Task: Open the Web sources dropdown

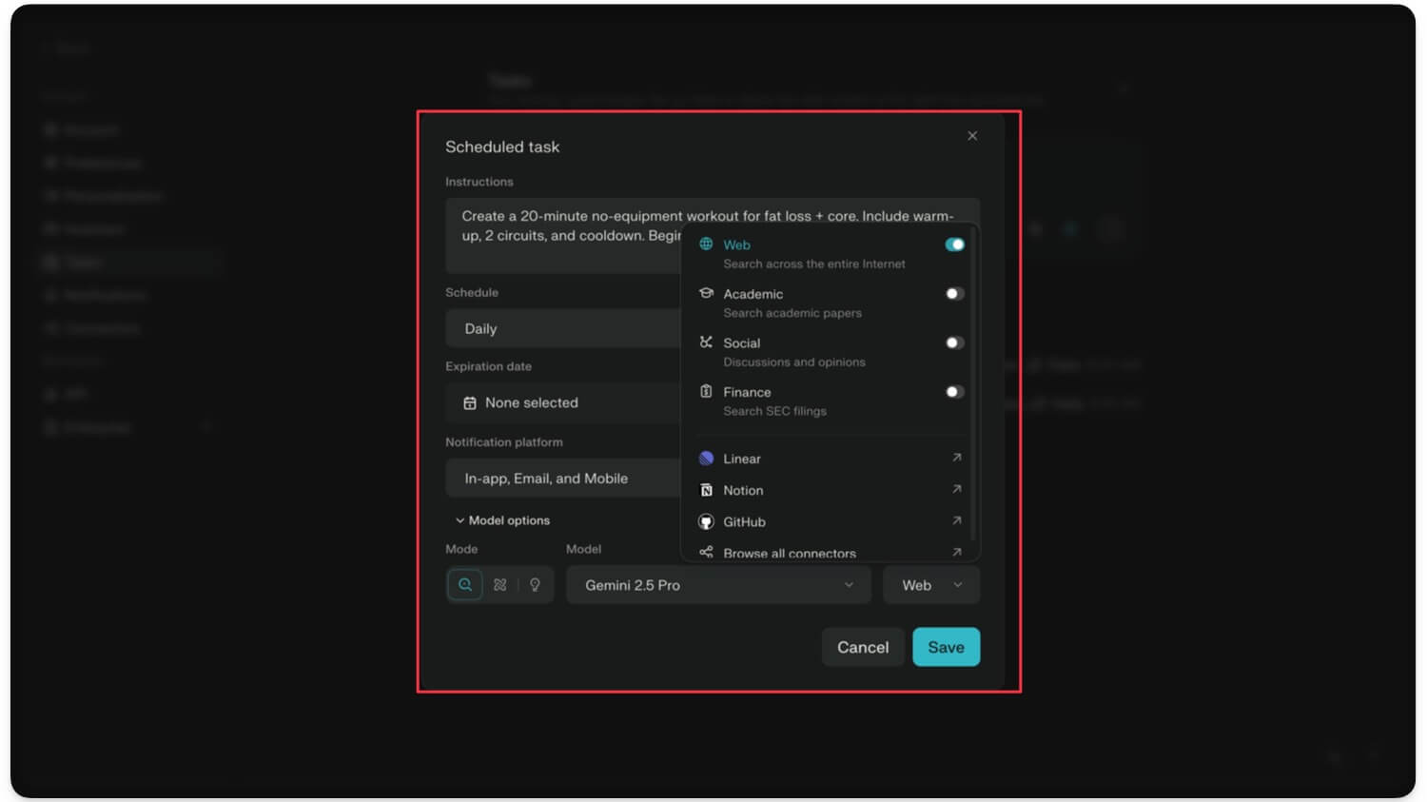Action: tap(930, 585)
